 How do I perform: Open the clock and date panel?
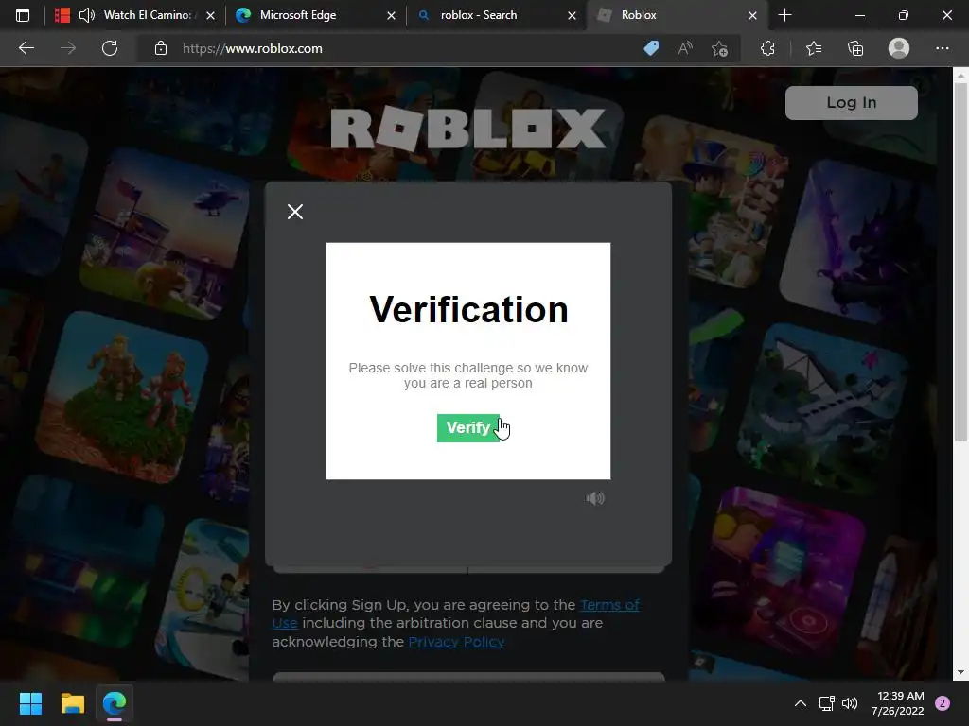897,703
